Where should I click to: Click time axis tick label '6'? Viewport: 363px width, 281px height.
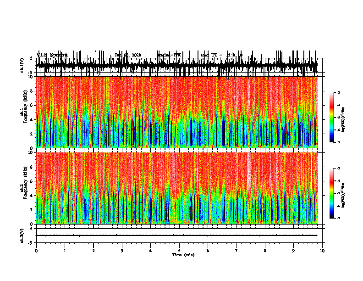pyautogui.click(x=208, y=251)
